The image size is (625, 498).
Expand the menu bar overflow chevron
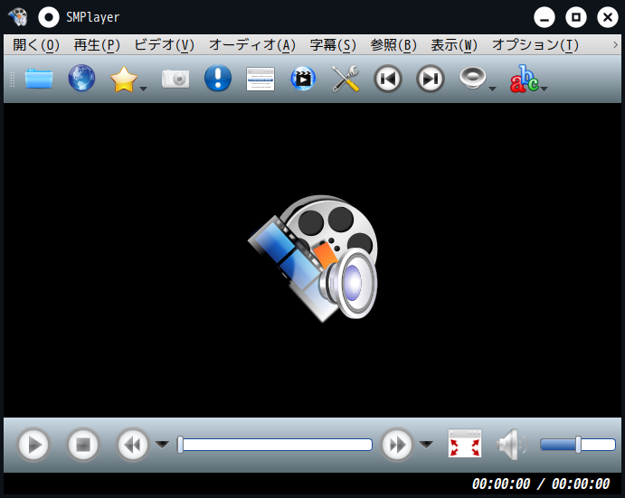[615, 44]
